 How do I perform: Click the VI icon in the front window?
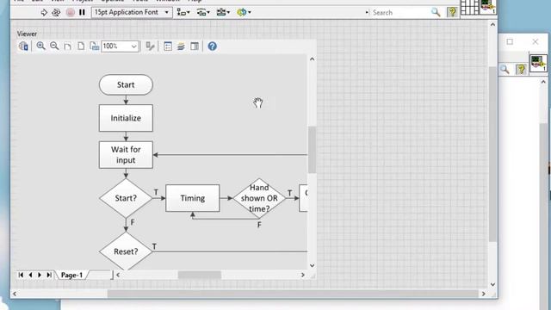coord(488,7)
